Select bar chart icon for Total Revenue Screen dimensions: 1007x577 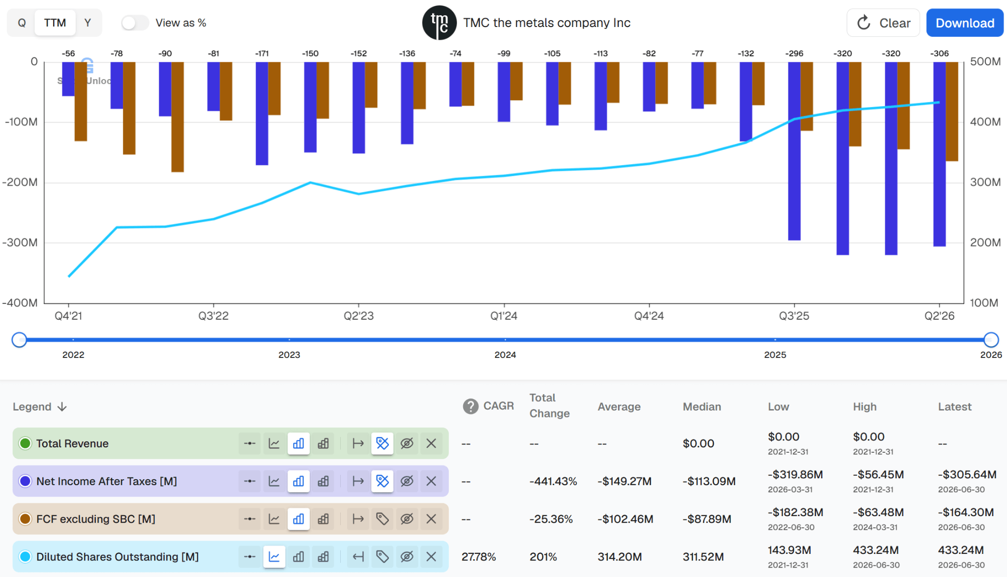[x=298, y=443]
